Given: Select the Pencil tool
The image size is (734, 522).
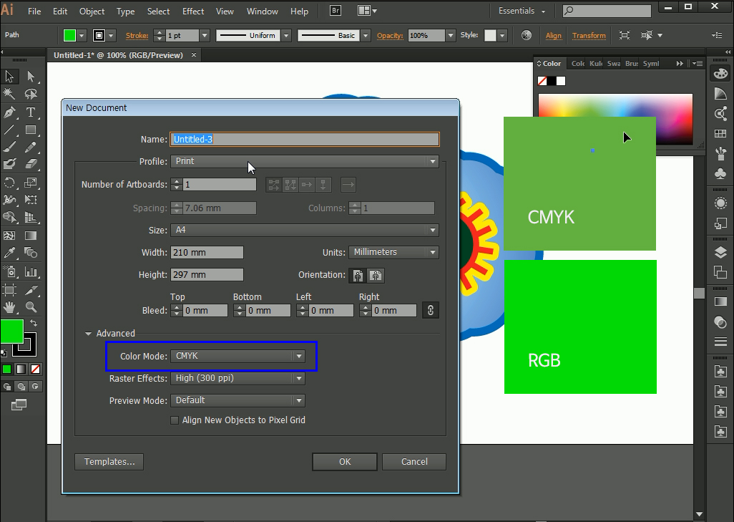Looking at the screenshot, I should [x=31, y=147].
